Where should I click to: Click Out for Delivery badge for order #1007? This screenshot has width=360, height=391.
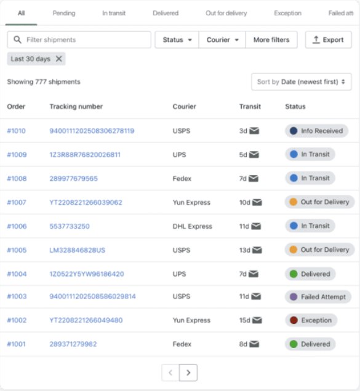click(x=320, y=202)
